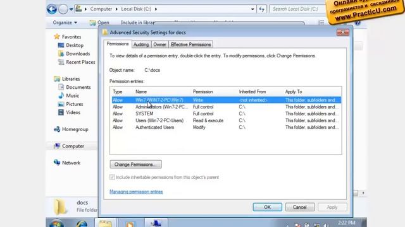Close the Advanced Security Settings dialog
Viewport: 405px width, 227px height.
tap(343, 32)
